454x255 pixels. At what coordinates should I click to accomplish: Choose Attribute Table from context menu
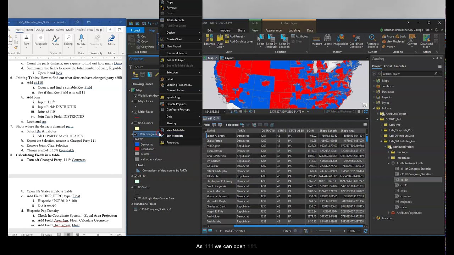[x=180, y=20]
